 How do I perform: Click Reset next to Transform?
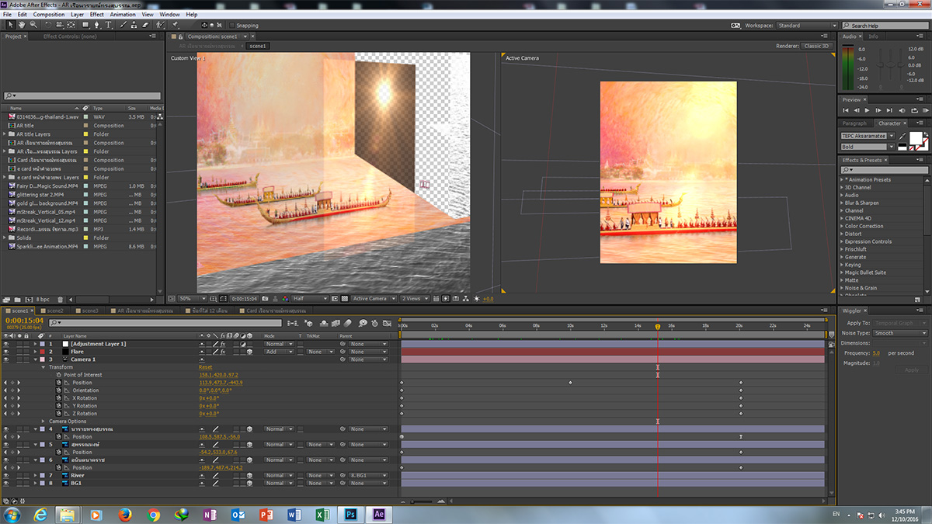coord(206,367)
